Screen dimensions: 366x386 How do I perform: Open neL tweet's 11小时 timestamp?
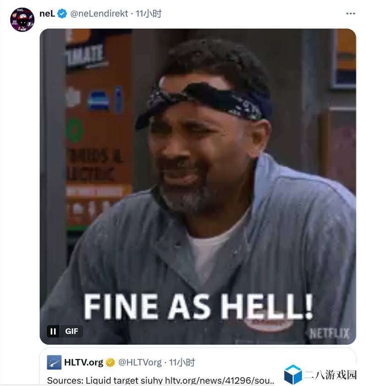[x=149, y=14]
